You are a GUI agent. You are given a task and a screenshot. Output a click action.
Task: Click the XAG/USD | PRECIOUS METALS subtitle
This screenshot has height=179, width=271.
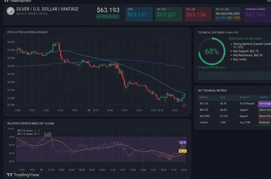coord(32,14)
